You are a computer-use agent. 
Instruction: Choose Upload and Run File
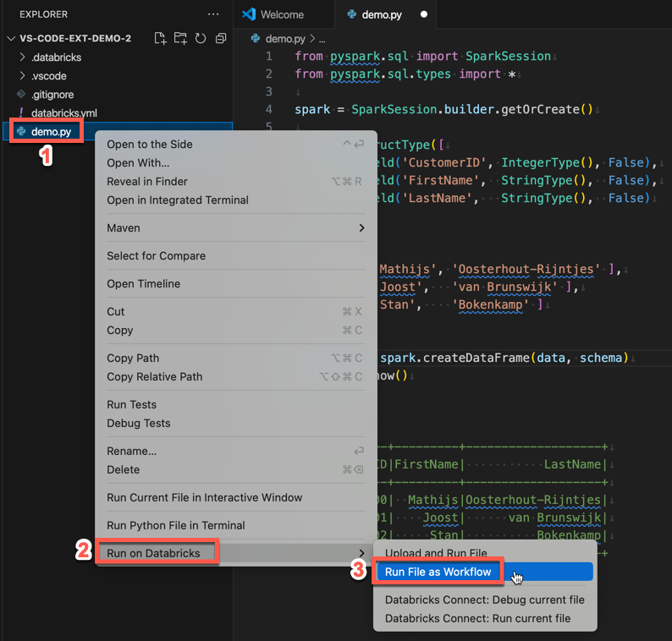pyautogui.click(x=436, y=553)
